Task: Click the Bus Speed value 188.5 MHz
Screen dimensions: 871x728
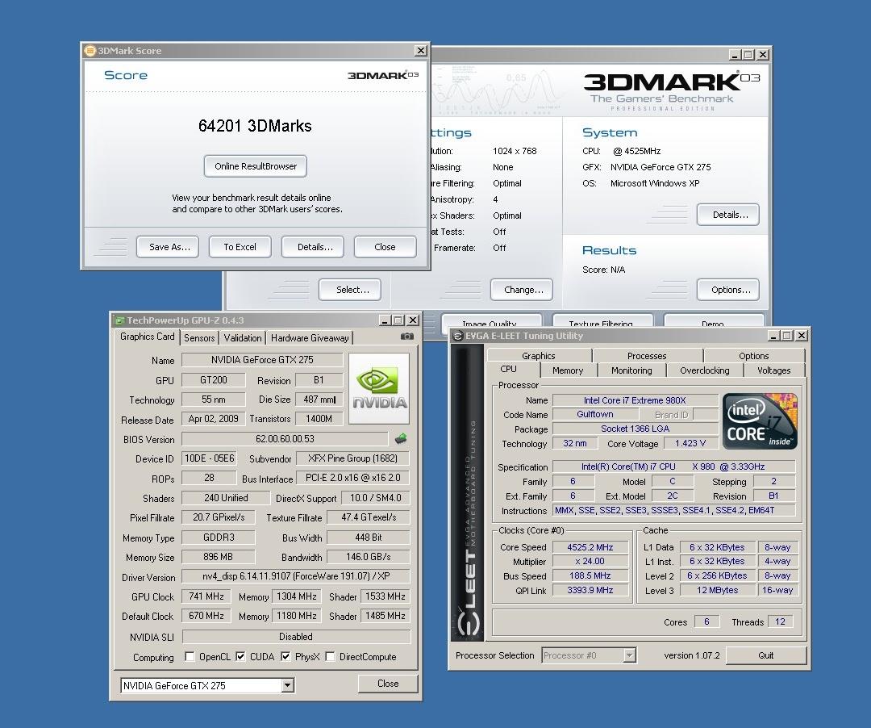Action: [x=590, y=575]
